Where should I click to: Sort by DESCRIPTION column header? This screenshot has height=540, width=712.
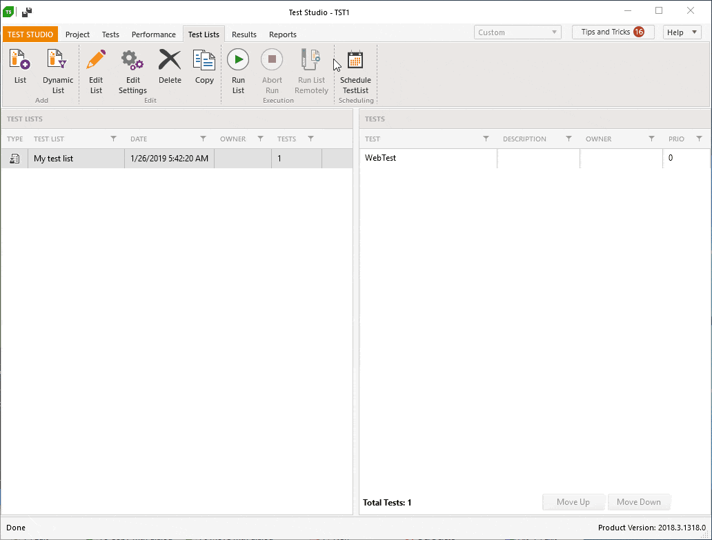coord(524,139)
